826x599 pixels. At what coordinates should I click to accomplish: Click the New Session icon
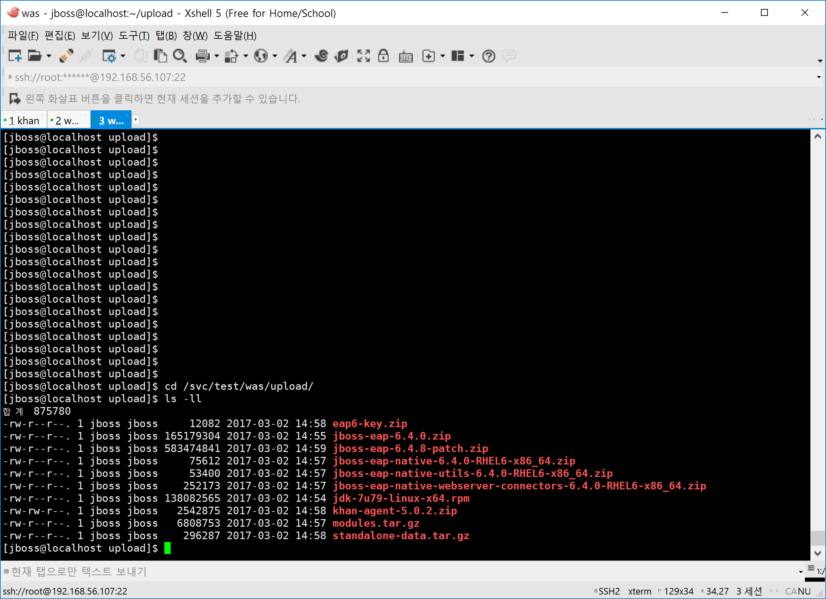coord(15,56)
